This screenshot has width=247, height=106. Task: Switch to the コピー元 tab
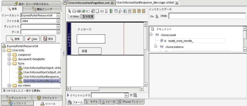[108, 102]
